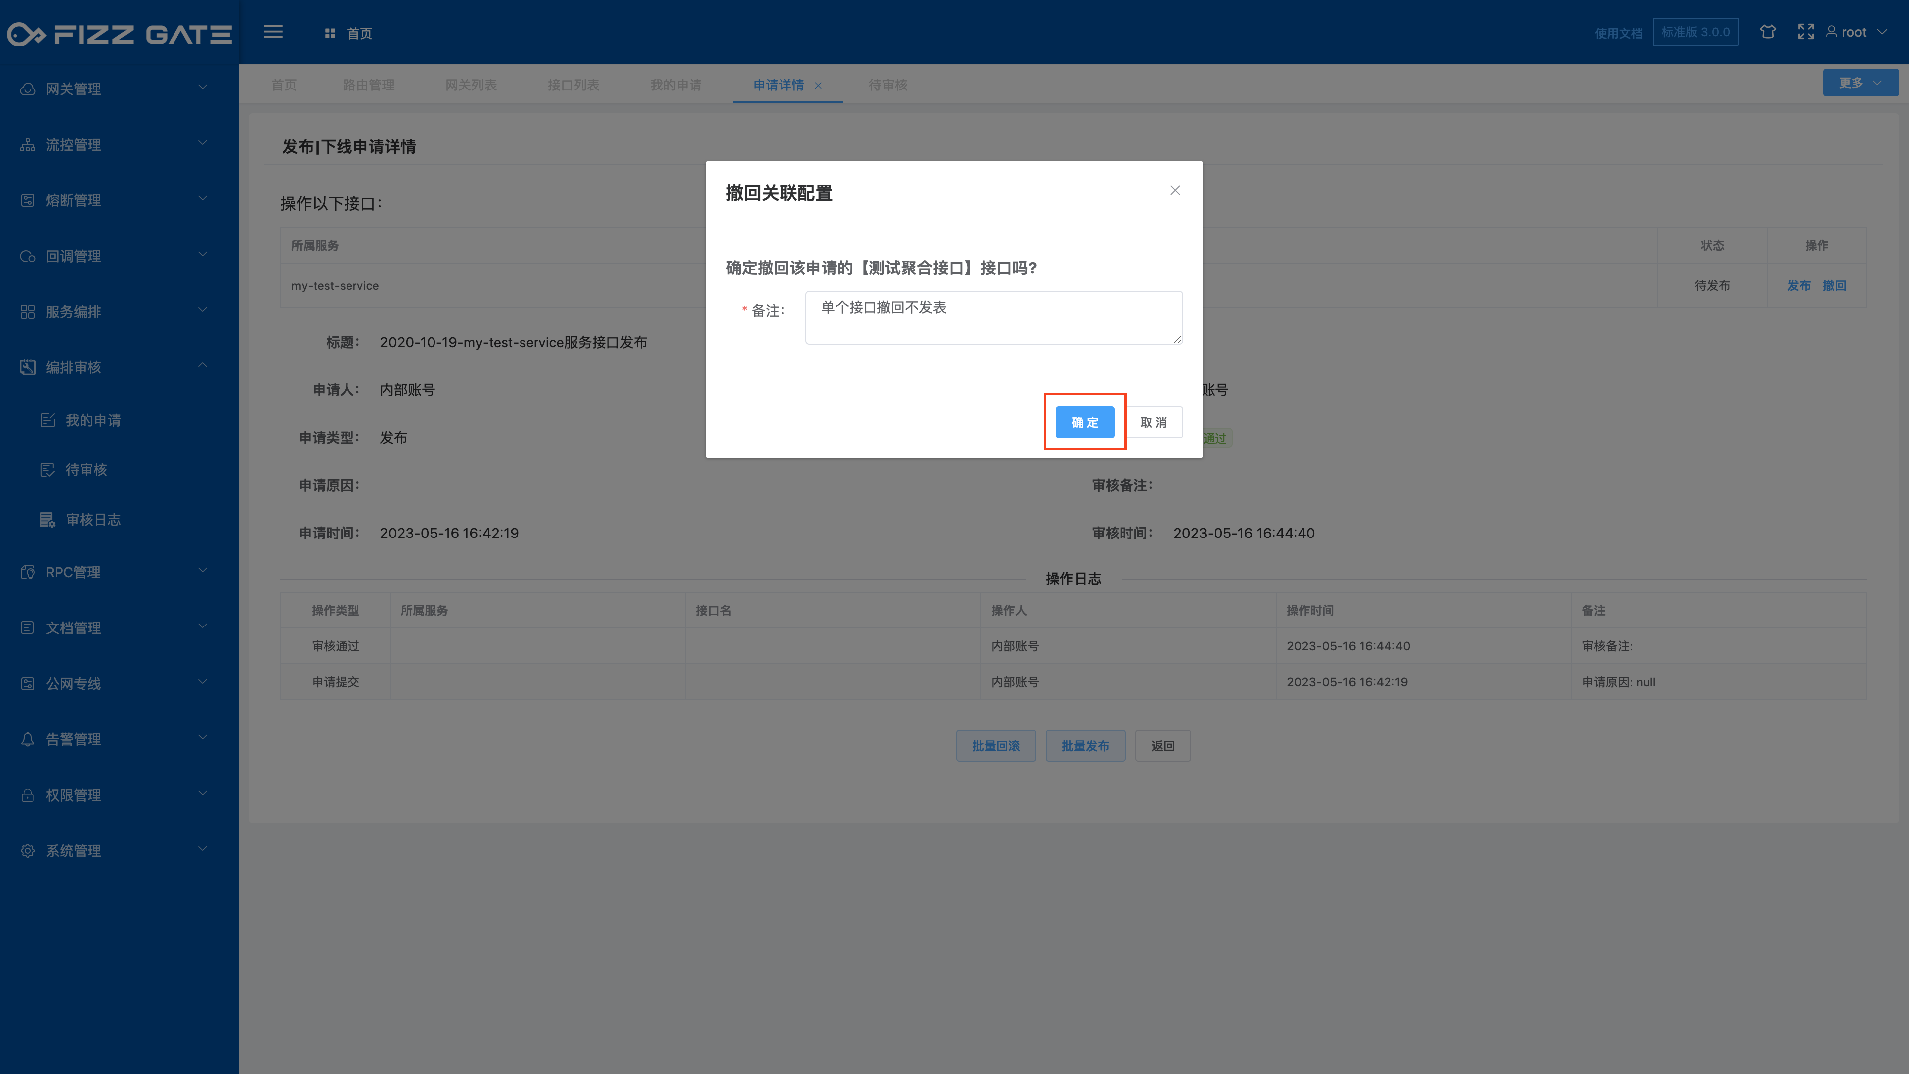Collapse the 编排审核 menu chevron
The height and width of the screenshot is (1074, 1909).
pos(202,365)
